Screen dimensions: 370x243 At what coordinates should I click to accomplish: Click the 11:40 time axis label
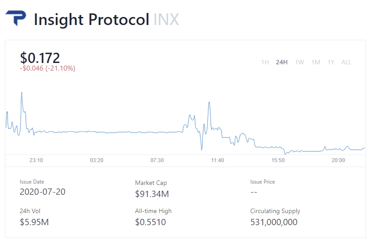point(218,160)
